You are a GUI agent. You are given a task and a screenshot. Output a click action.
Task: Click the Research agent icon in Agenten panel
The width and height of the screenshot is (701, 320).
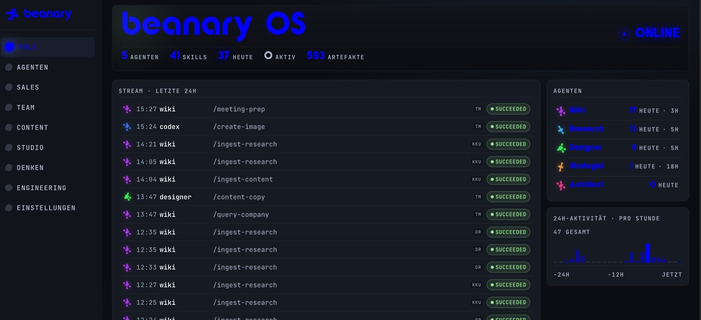coord(561,130)
